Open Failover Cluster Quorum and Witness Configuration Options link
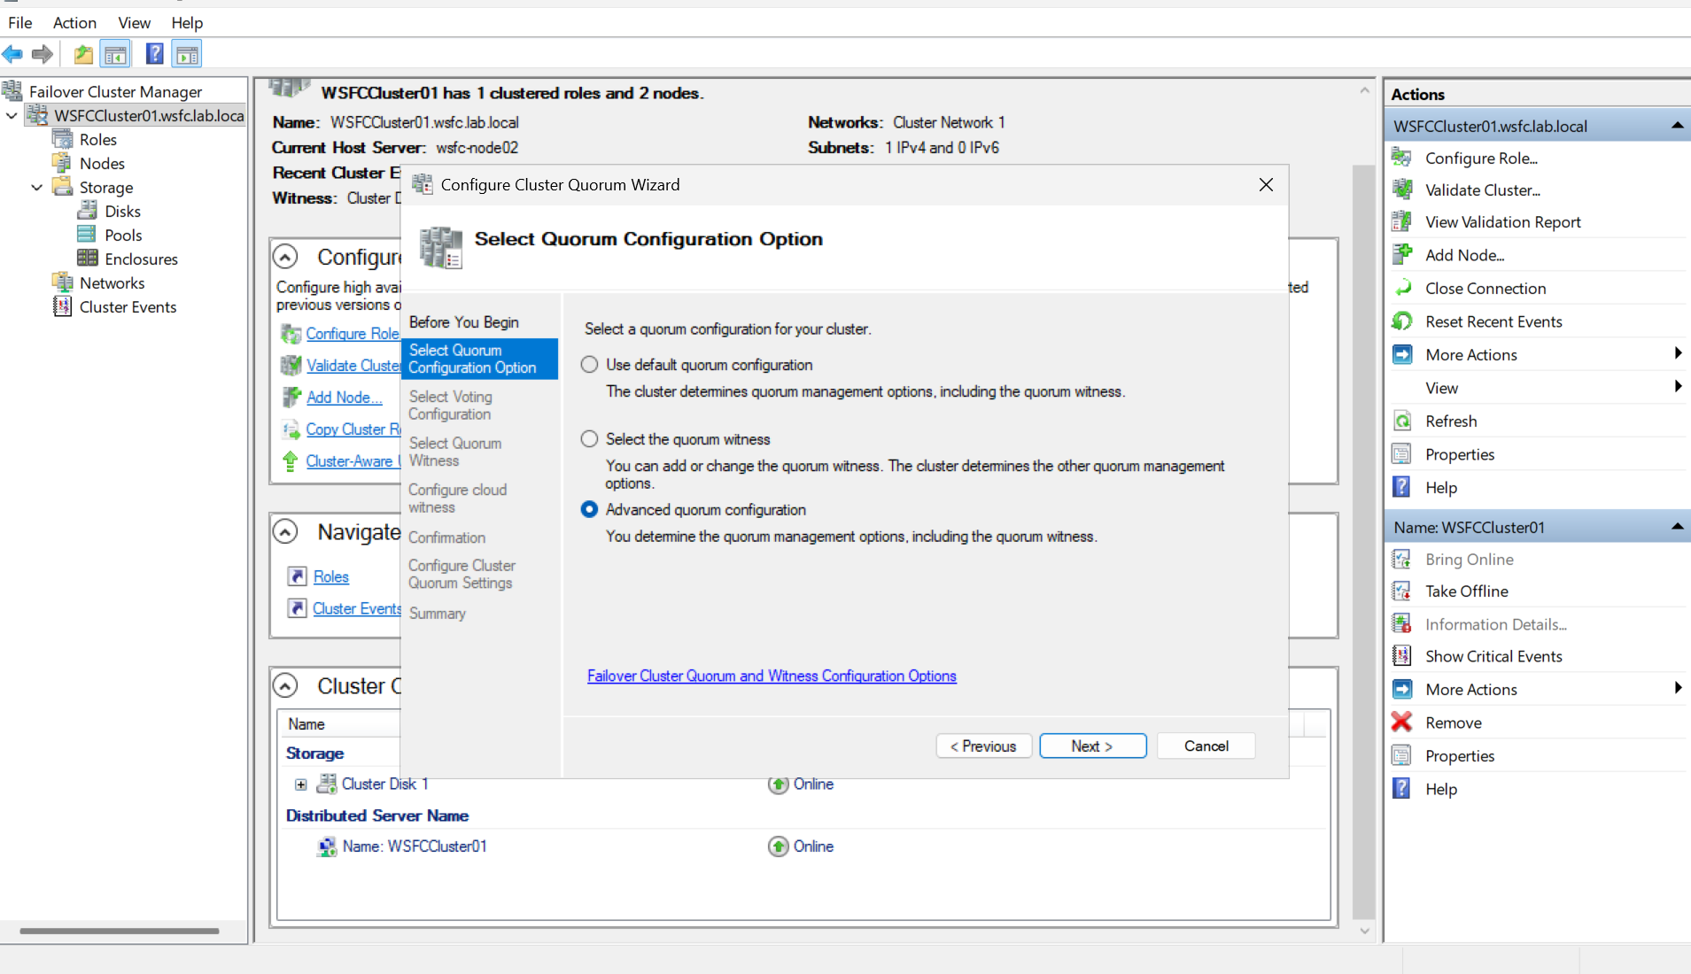 pos(772,676)
